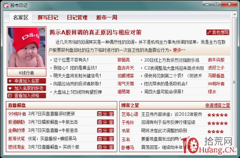Viewport: 240px width, 158px height.
Task: Click the K线行者 name label
Action: (x=27, y=73)
